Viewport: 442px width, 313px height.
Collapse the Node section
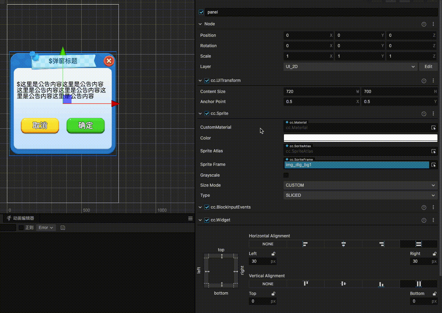(200, 24)
